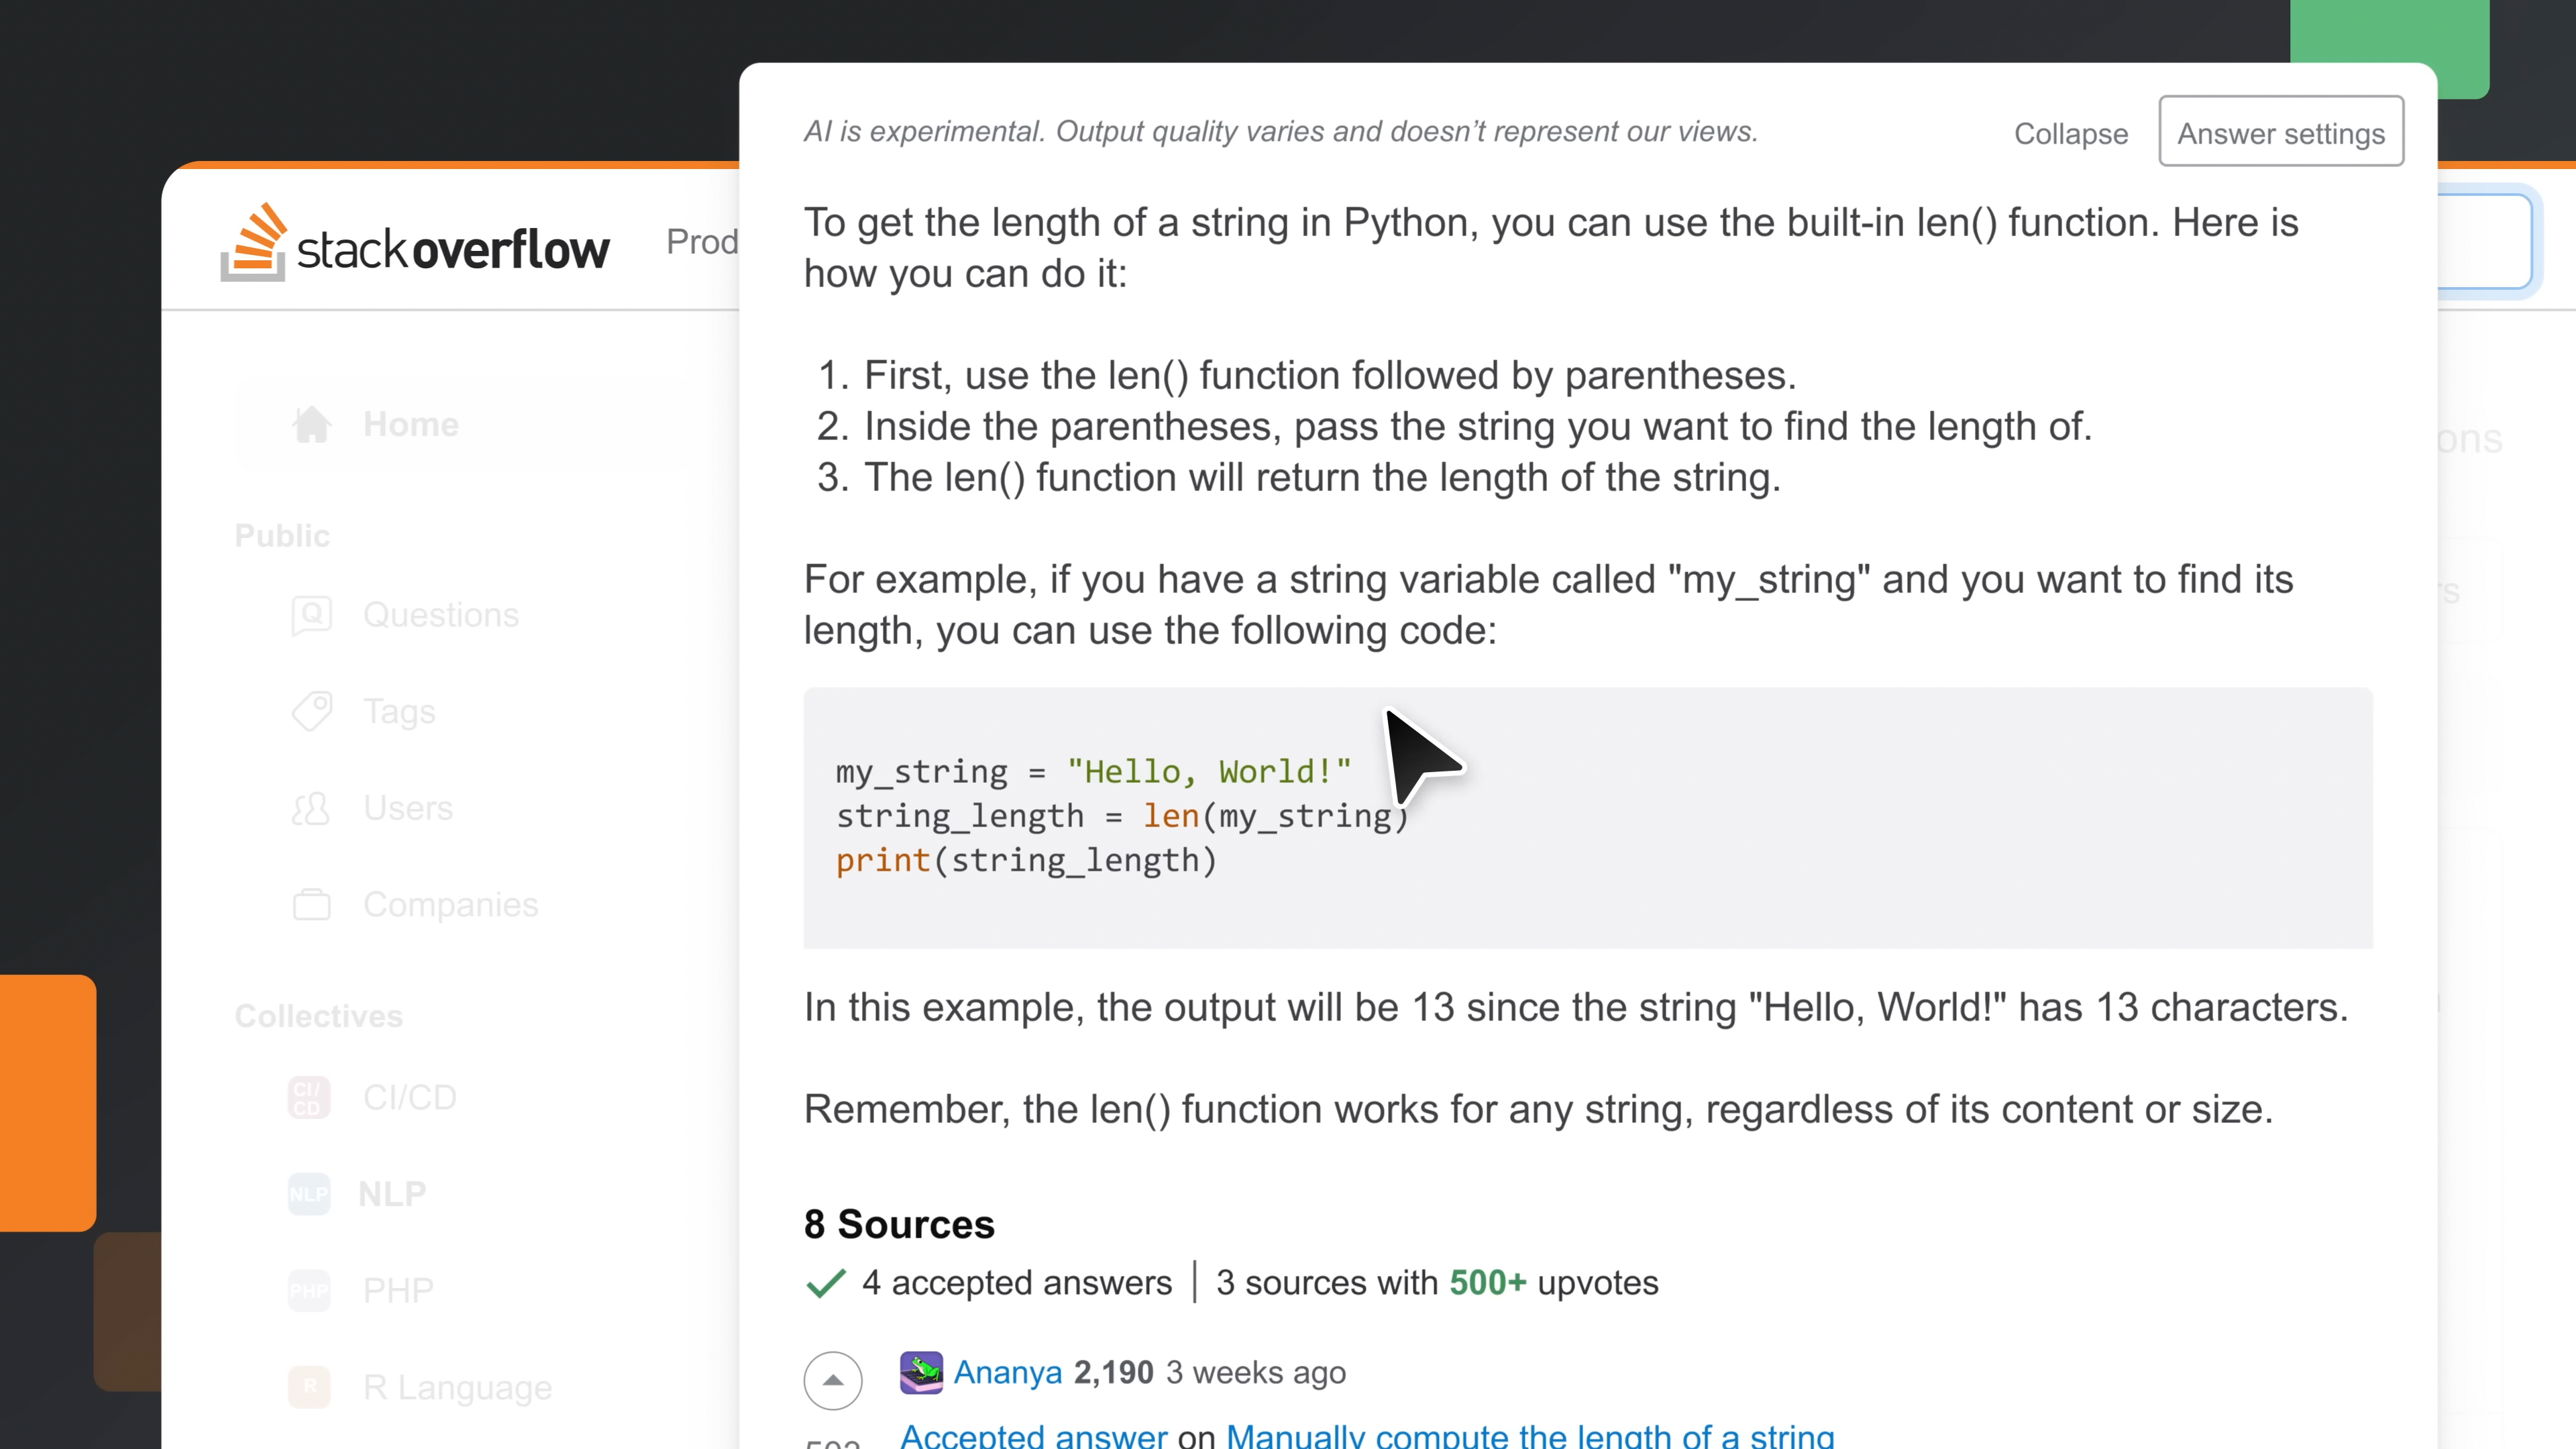Screen dimensions: 2576x1449
Task: Click the Users people icon
Action: (311, 808)
